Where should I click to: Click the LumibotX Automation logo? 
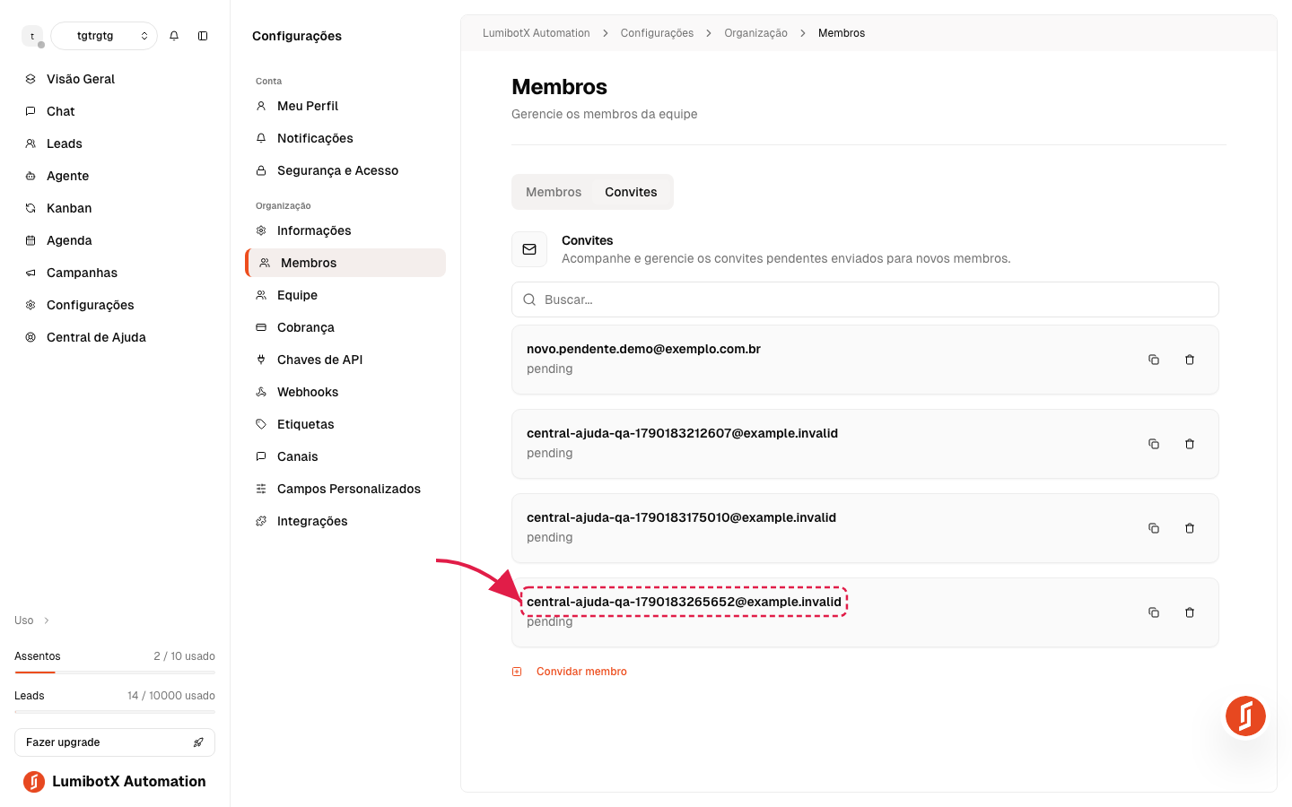tap(115, 782)
